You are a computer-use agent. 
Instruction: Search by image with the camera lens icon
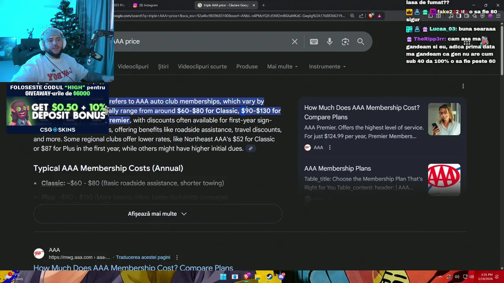pyautogui.click(x=345, y=41)
